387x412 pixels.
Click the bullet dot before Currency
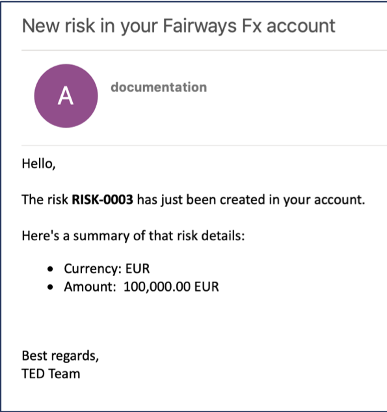click(x=50, y=269)
